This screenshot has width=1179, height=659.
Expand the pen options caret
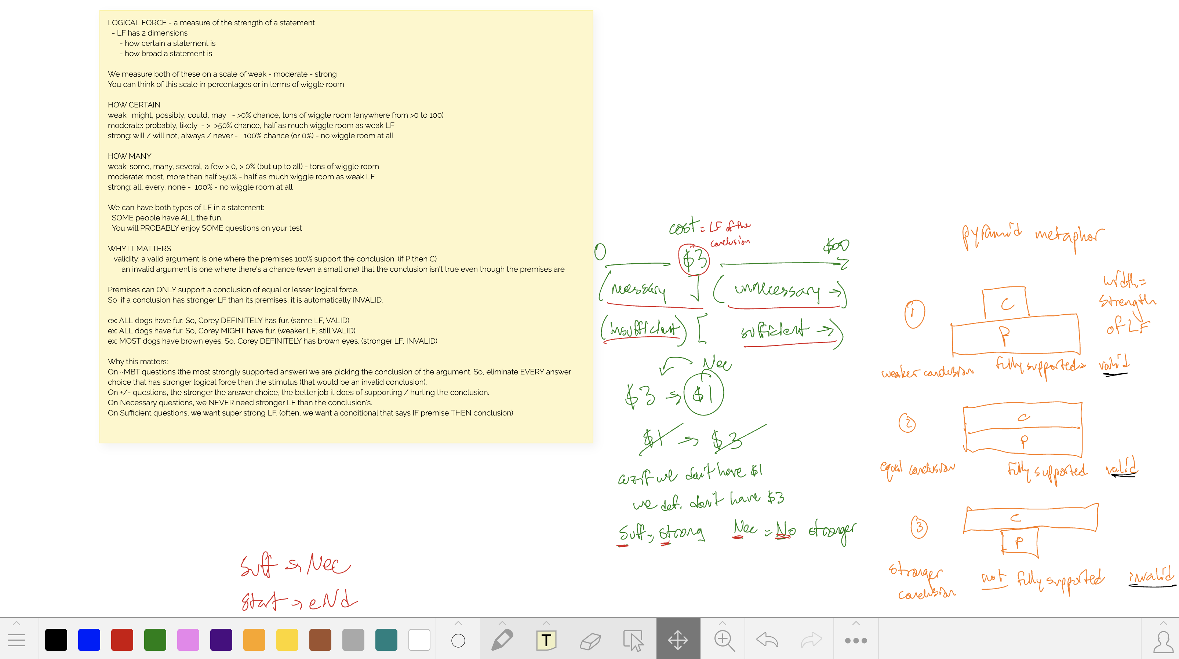502,623
